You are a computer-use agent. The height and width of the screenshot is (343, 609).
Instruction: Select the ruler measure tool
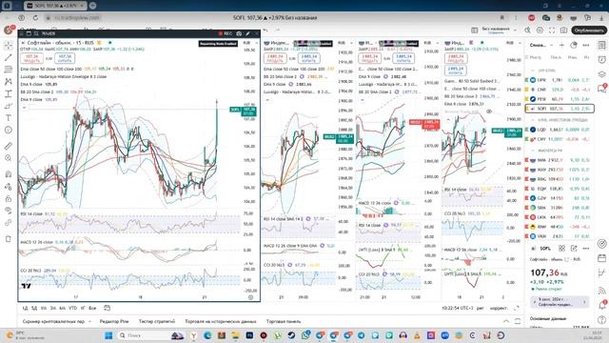9,146
